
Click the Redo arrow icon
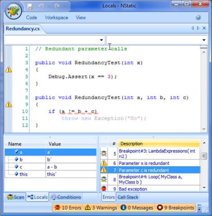[x=57, y=6]
